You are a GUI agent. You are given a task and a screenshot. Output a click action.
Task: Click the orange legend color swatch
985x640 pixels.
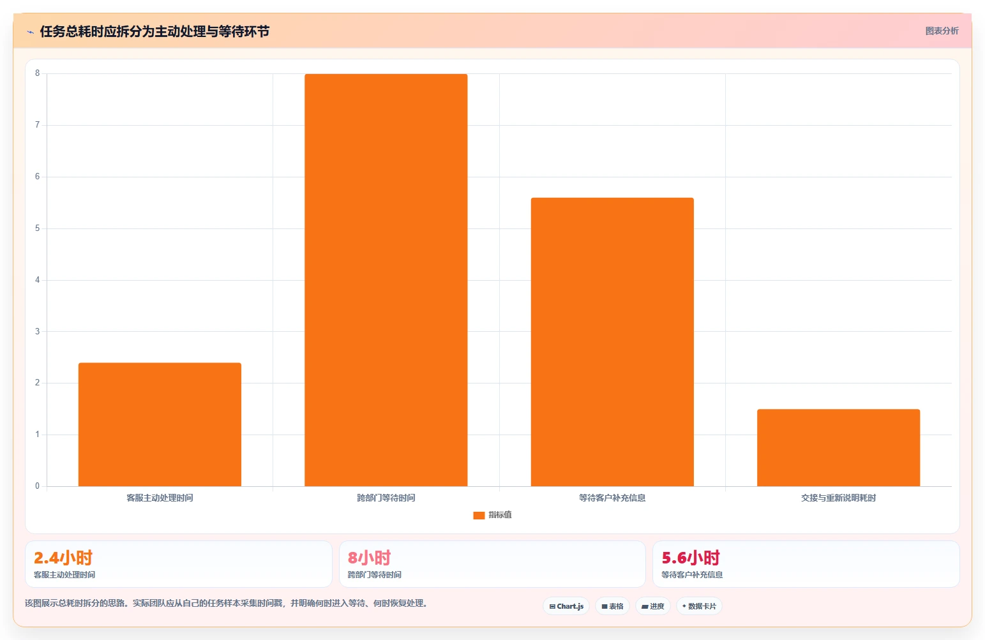click(x=479, y=515)
